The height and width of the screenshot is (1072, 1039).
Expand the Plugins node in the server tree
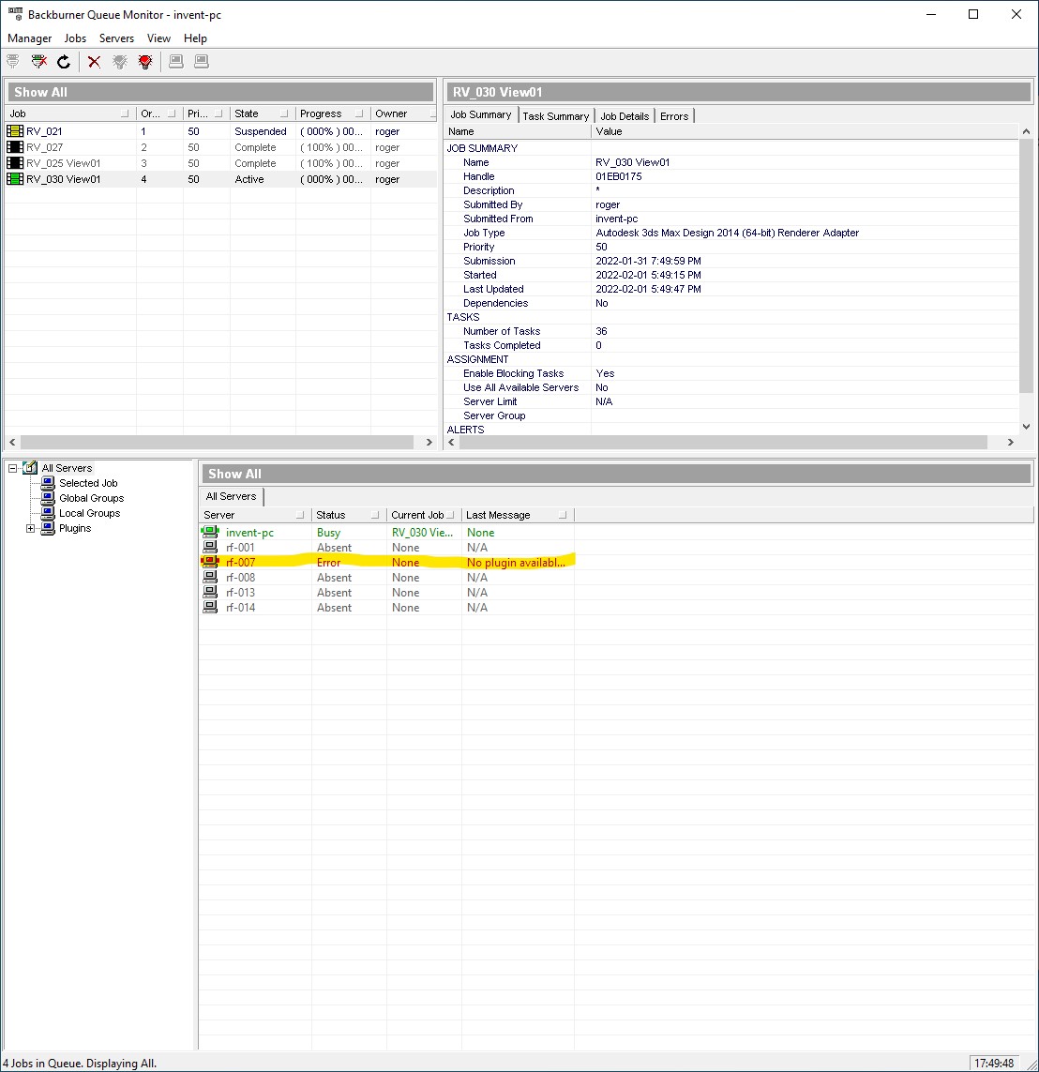coord(29,527)
